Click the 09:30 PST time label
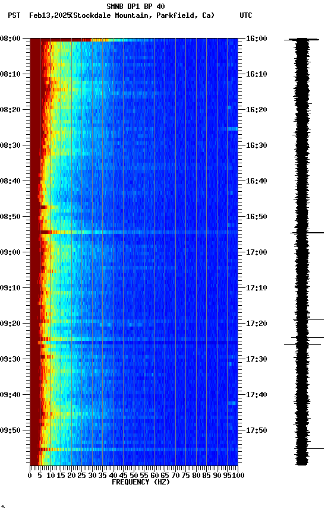The height and width of the screenshot is (513, 328). 10,359
